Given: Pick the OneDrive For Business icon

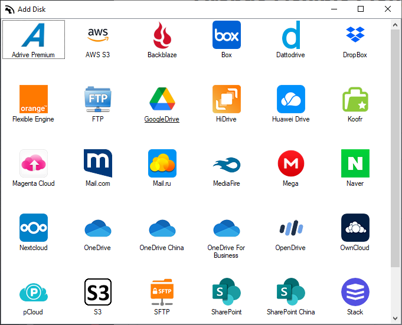Looking at the screenshot, I should pyautogui.click(x=226, y=228).
